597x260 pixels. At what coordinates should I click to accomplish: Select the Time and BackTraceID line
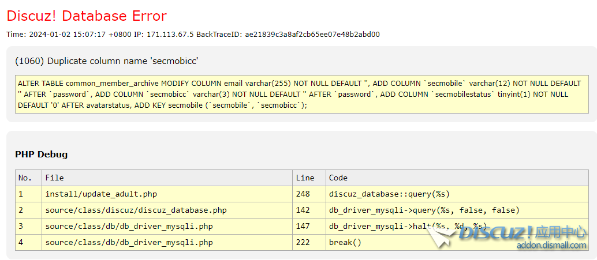click(193, 34)
